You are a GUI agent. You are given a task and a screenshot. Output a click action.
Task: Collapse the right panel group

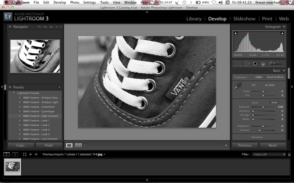click(292, 87)
